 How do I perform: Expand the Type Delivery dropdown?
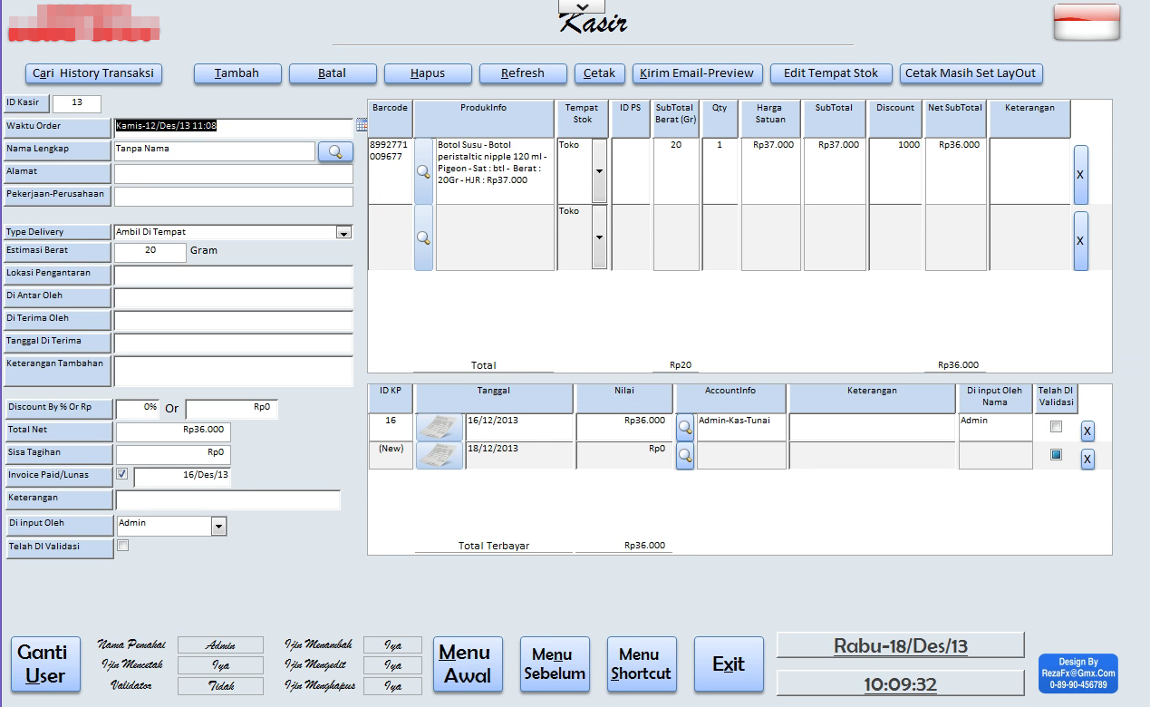tap(343, 232)
